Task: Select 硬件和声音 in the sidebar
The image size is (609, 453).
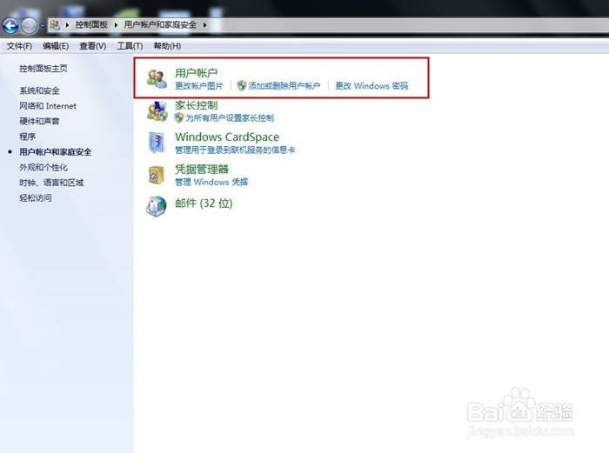Action: (40, 121)
